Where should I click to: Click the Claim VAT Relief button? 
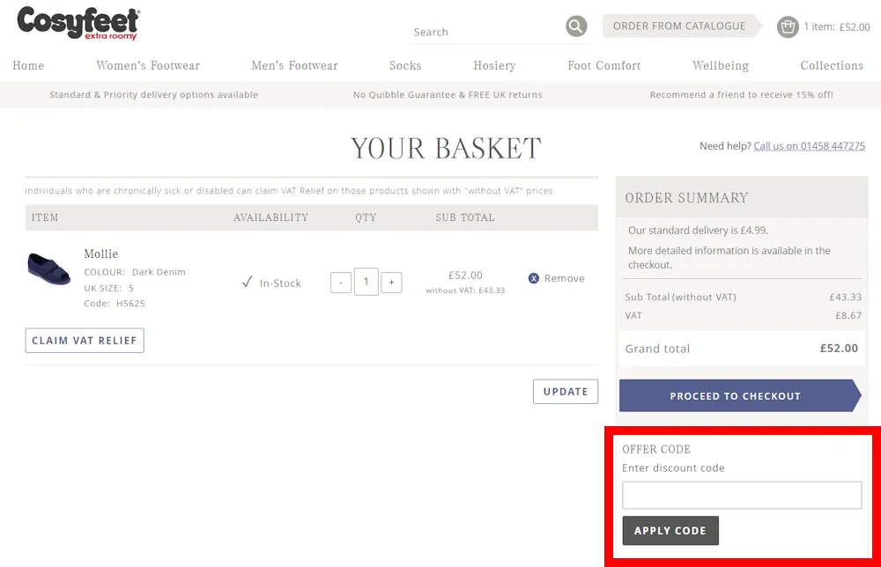pos(85,340)
